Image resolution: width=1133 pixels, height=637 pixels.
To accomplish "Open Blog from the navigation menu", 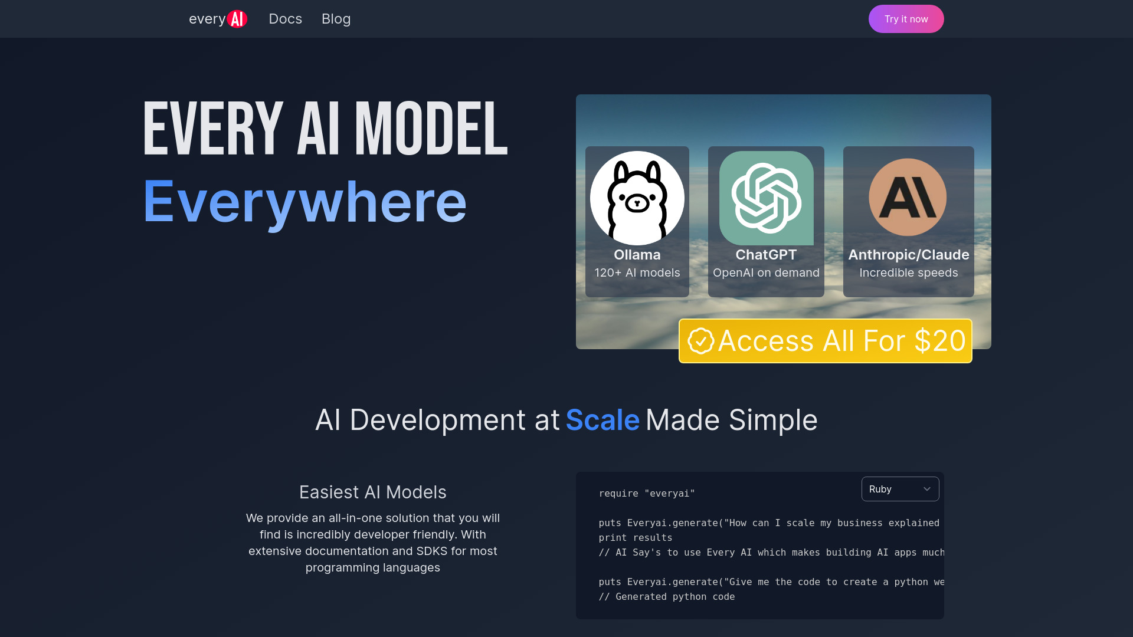I will click(335, 19).
